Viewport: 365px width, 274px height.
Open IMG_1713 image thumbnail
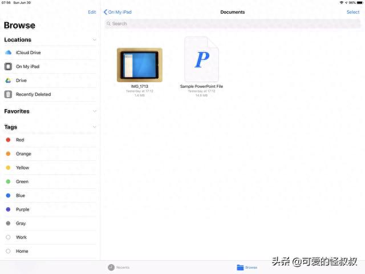[x=140, y=65]
